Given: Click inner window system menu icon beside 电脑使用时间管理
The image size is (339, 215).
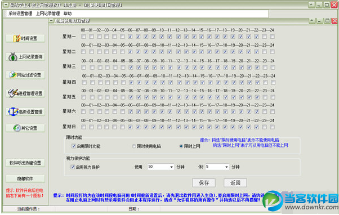Looking at the screenshot, I should pos(51,21).
